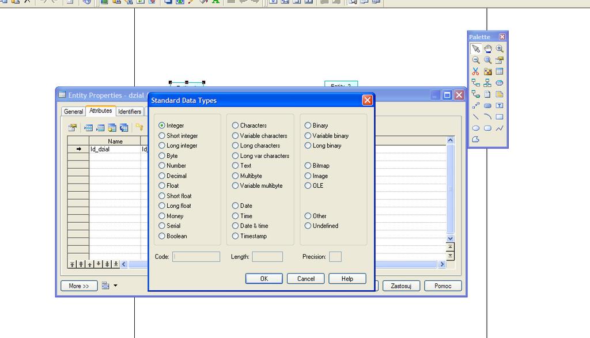The width and height of the screenshot is (590, 338).
Task: Select the Decimal data type
Action: 173,176
